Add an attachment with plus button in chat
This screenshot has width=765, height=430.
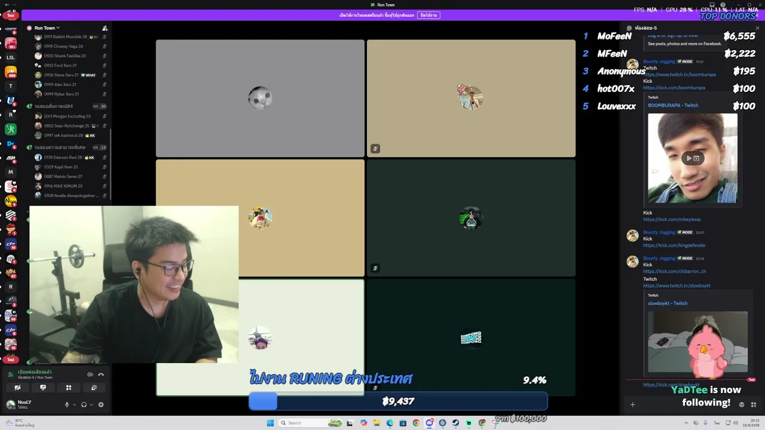(632, 405)
